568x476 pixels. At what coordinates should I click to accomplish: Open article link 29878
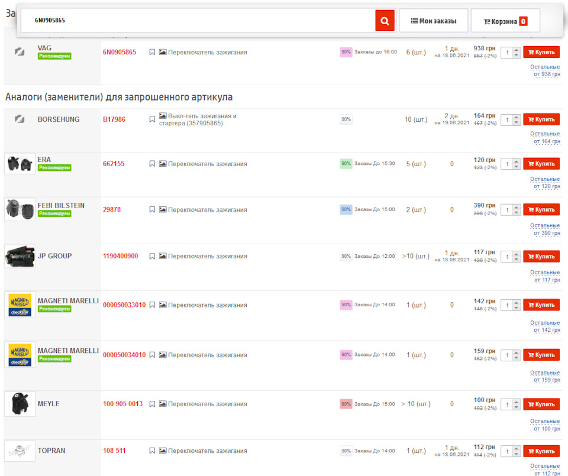(112, 209)
